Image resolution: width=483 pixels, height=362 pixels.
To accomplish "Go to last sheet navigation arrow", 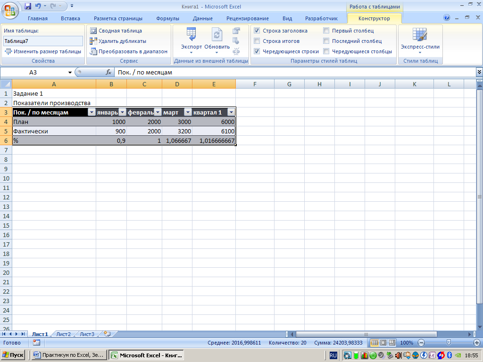I will coord(23,334).
